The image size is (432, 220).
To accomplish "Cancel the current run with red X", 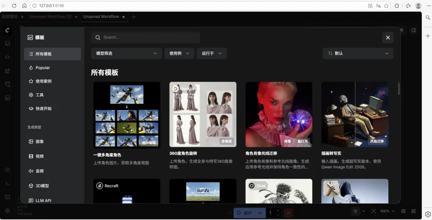I will pos(288,213).
